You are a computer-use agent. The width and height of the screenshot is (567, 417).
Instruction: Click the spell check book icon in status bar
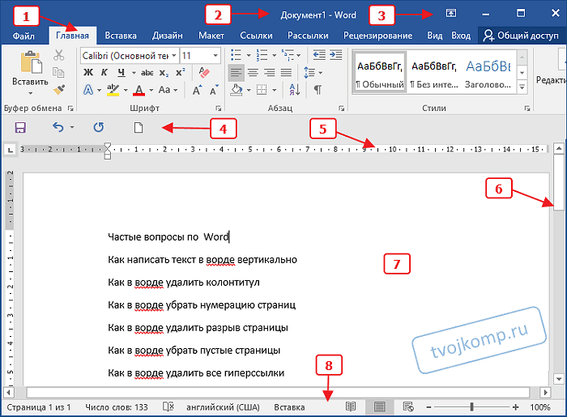pos(168,407)
